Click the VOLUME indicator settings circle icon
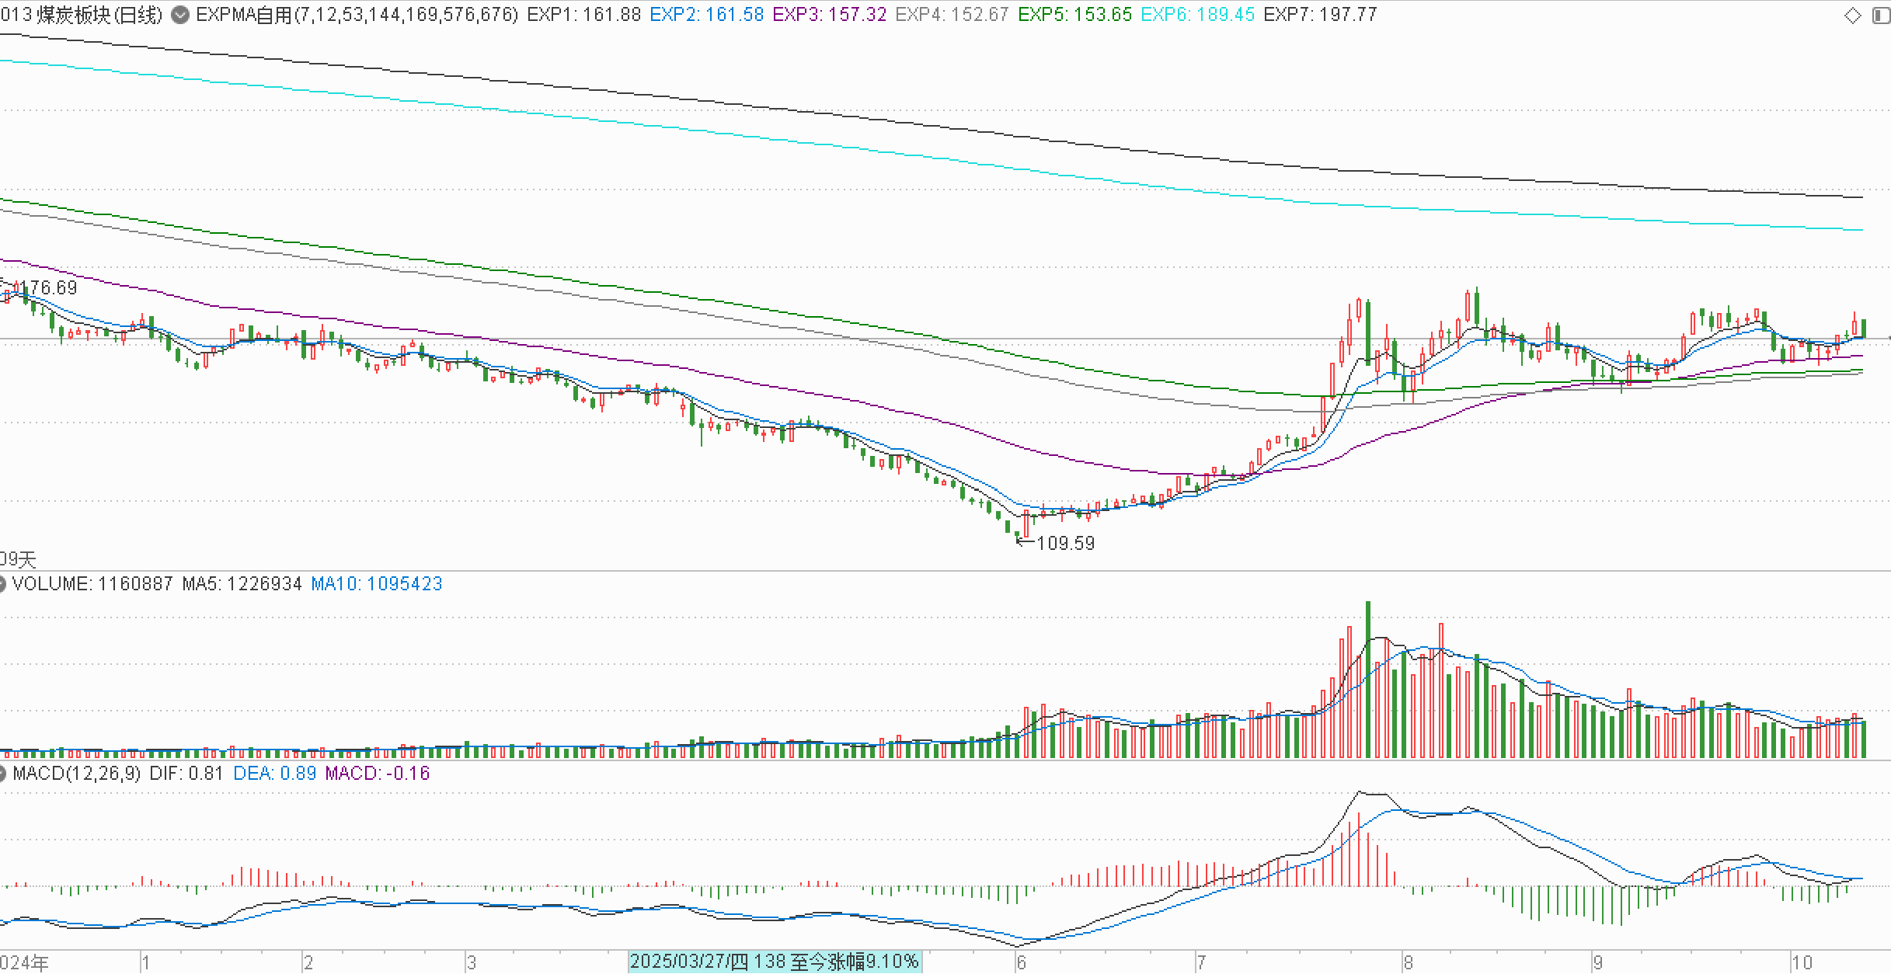The width and height of the screenshot is (1891, 974). [x=2, y=583]
